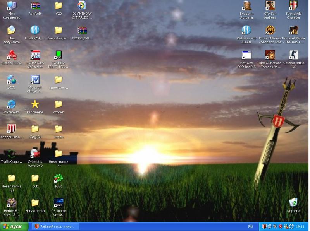Select the GTA San Andreas shortcut
This screenshot has height=231, width=310.
click(270, 6)
